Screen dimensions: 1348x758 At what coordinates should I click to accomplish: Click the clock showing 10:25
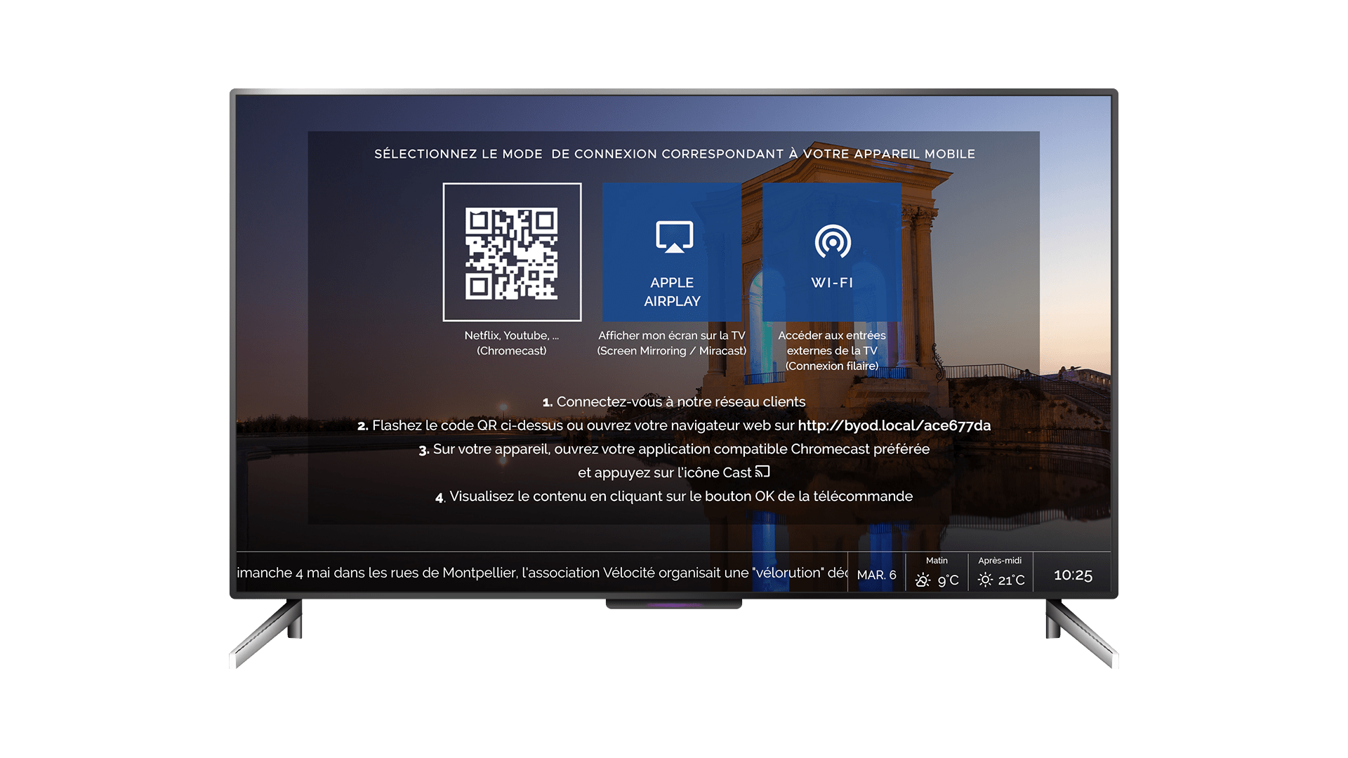pyautogui.click(x=1073, y=576)
